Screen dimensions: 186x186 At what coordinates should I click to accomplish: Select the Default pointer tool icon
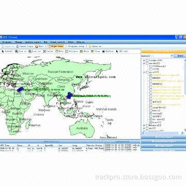pyautogui.click(x=3, y=51)
